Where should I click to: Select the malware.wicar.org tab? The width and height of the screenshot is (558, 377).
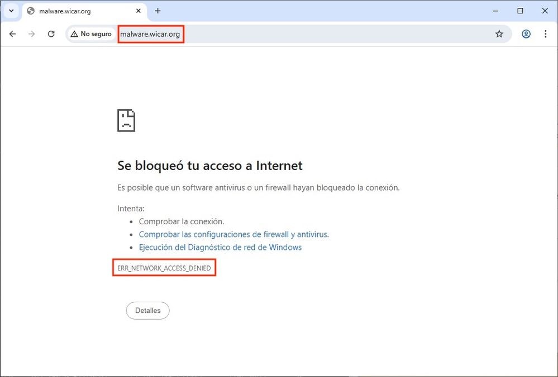[x=85, y=11]
